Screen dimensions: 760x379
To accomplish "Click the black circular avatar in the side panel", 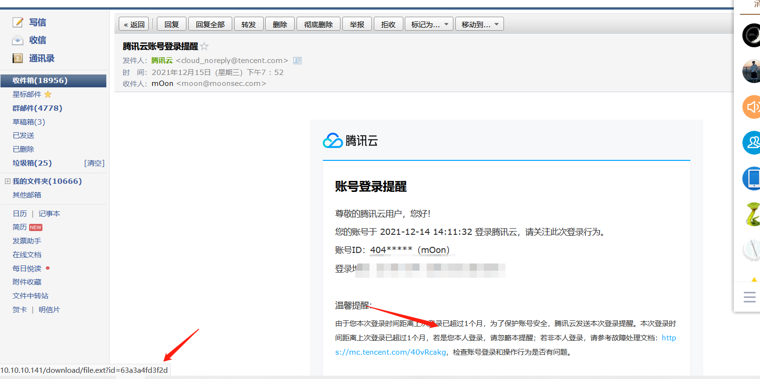I will pyautogui.click(x=751, y=35).
